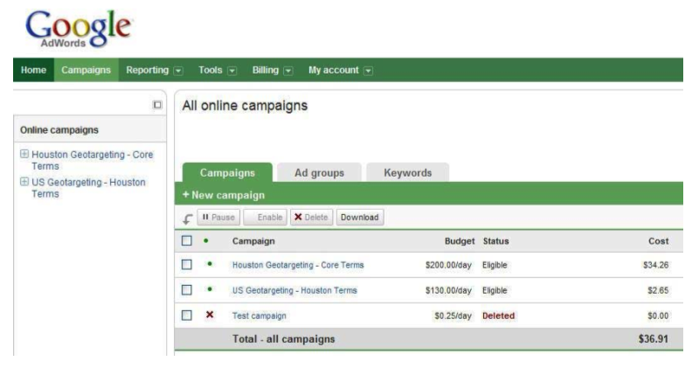The image size is (692, 375).
Task: Click the Eligible status for US Geotargeting row
Action: (x=495, y=290)
